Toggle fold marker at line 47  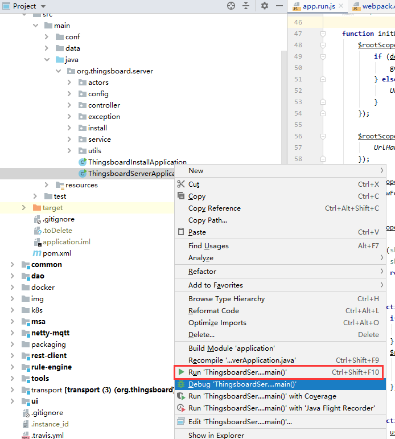click(323, 34)
